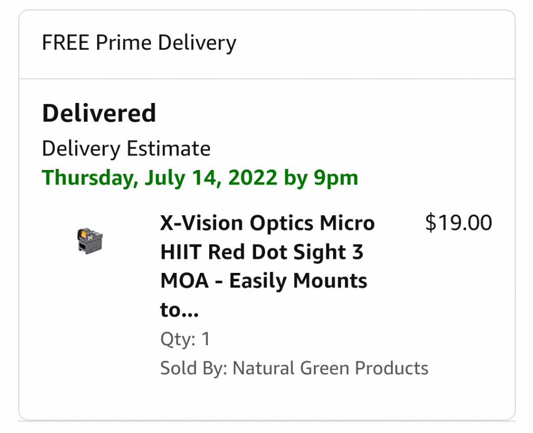533x433 pixels.
Task: Click the 'HIIT Red Dot Sight 3' title line
Action: [x=262, y=252]
